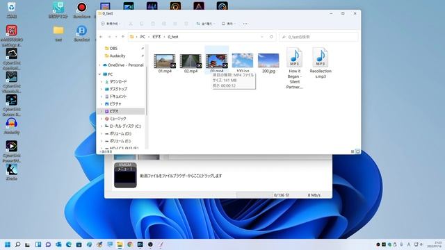The height and width of the screenshot is (250, 445).
Task: Open Chrome from the taskbar
Action: 130,244
